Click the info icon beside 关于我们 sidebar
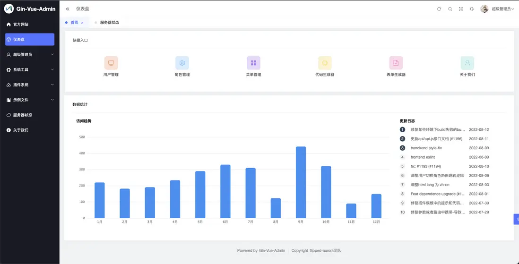 [x=9, y=130]
